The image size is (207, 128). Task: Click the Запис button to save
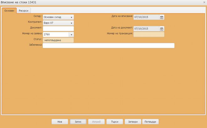(78, 122)
